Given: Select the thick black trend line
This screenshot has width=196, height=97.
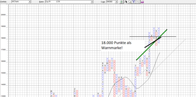Looking at the screenshot, I should pyautogui.click(x=153, y=42).
